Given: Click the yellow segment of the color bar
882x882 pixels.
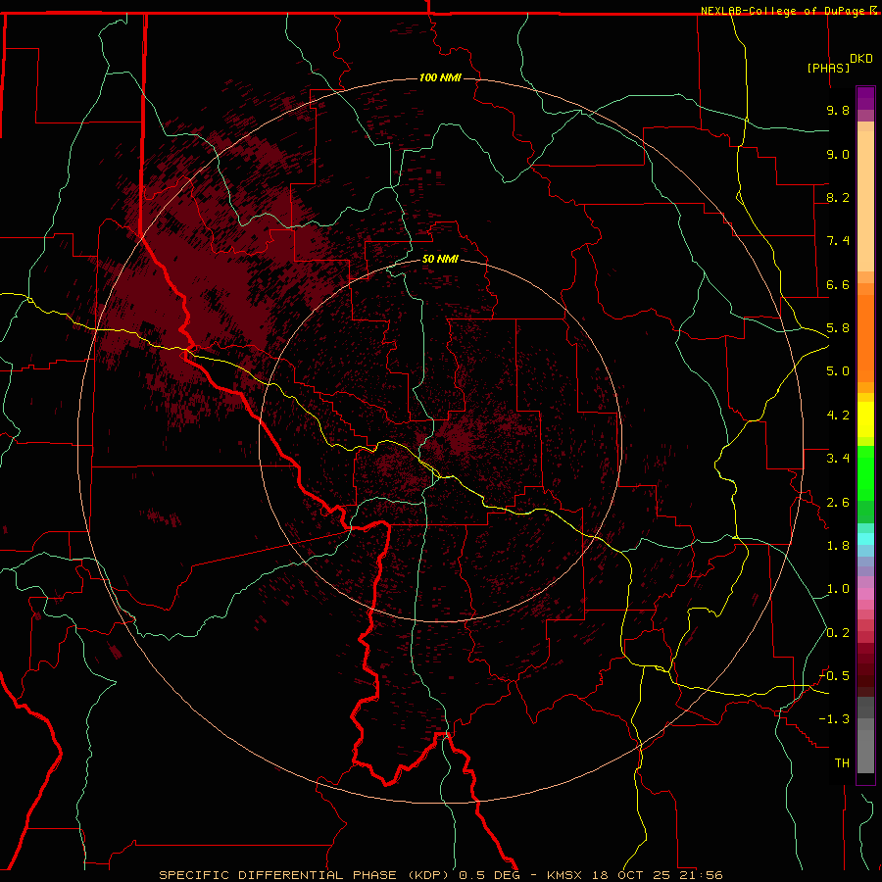Looking at the screenshot, I should click(865, 419).
